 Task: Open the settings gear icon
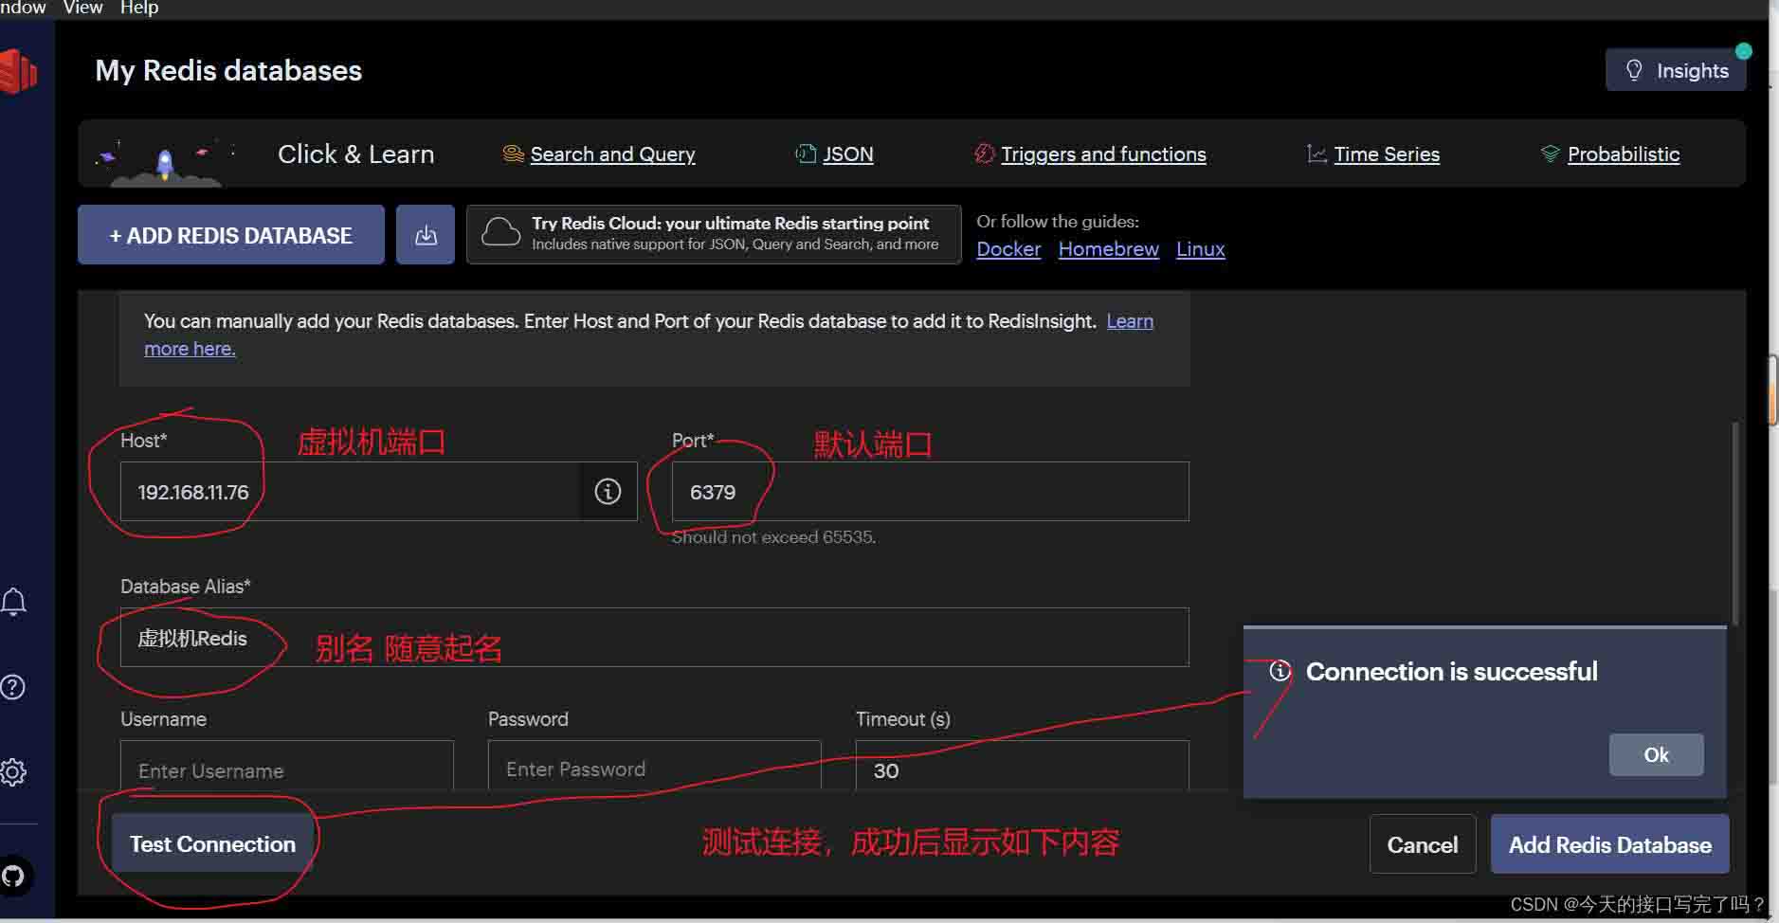[13, 772]
